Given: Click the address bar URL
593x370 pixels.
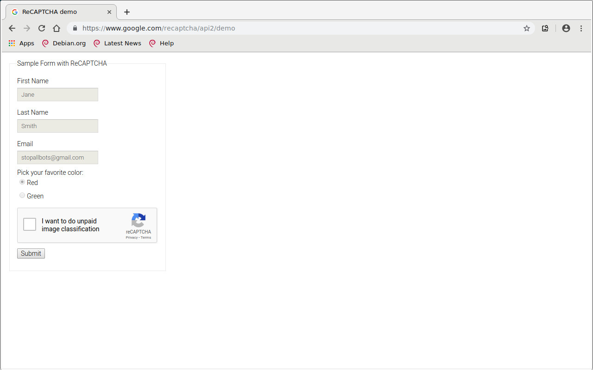Looking at the screenshot, I should (x=158, y=28).
